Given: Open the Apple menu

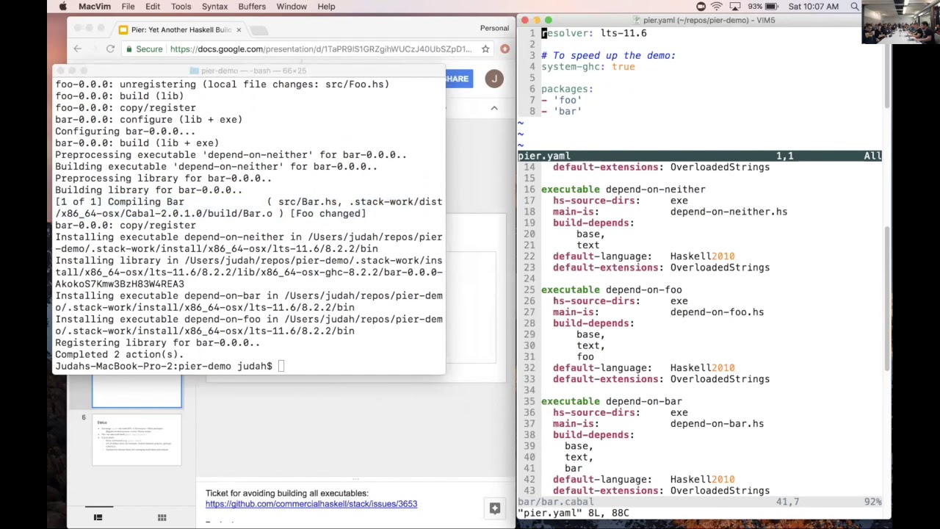Looking at the screenshot, I should point(62,7).
